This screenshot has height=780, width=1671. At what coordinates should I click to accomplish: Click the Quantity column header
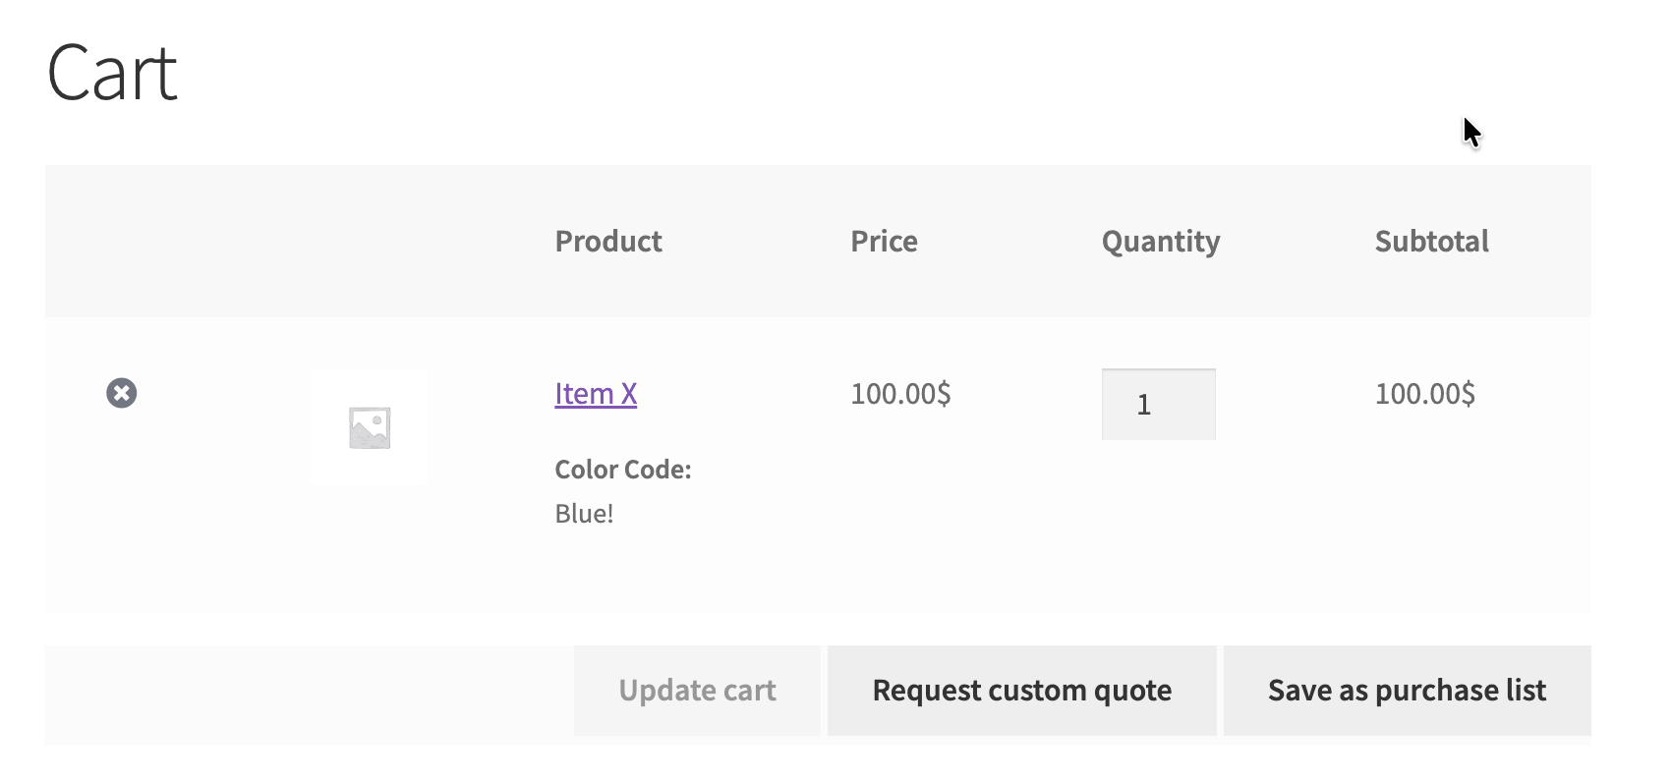click(1161, 242)
